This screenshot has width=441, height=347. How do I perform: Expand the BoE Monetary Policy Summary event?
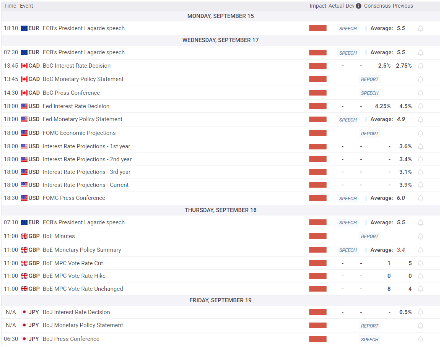tap(220, 250)
